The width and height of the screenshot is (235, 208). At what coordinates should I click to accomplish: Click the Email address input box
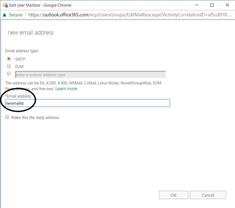[87, 103]
